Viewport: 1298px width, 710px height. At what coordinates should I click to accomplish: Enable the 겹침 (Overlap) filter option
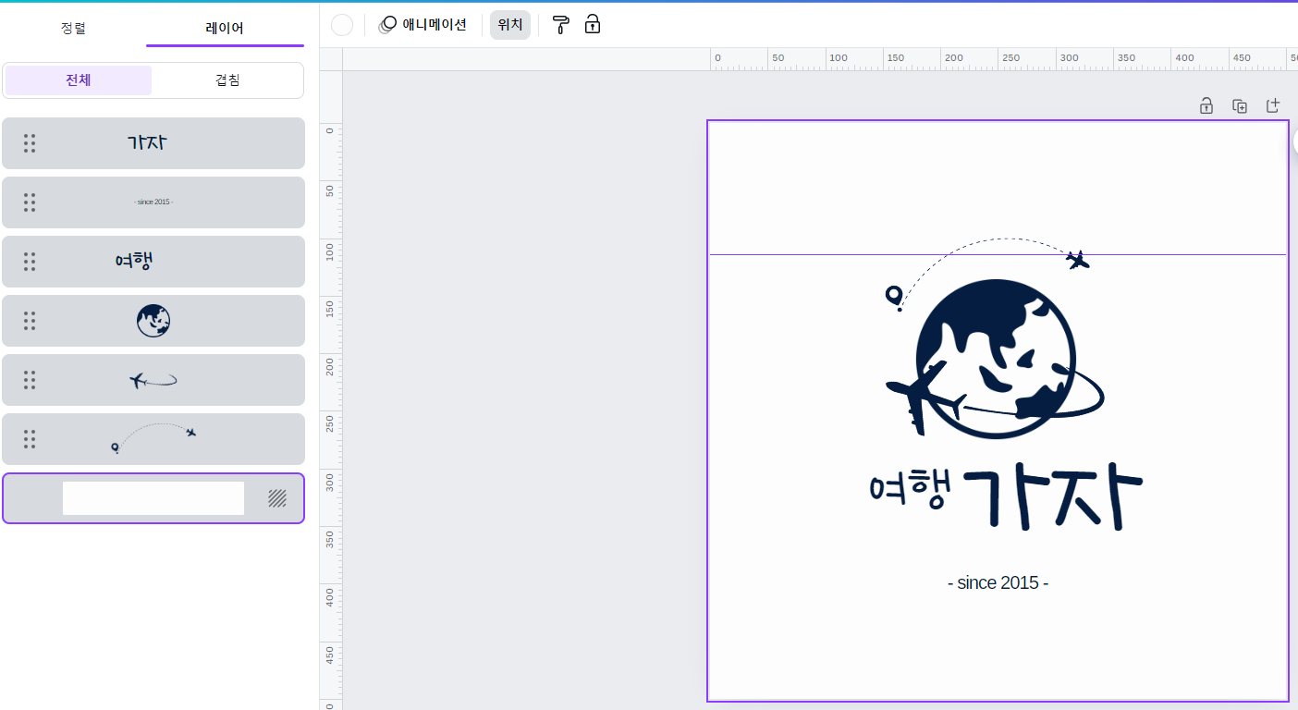coord(227,80)
